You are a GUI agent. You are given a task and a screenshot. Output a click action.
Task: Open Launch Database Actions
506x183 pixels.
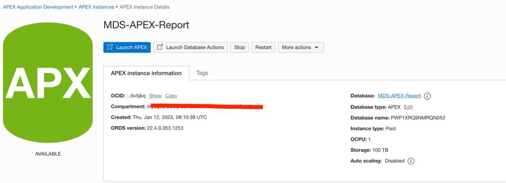coord(191,47)
